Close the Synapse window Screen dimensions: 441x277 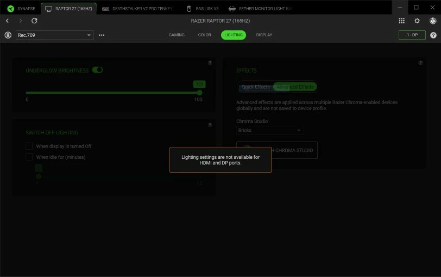432,8
